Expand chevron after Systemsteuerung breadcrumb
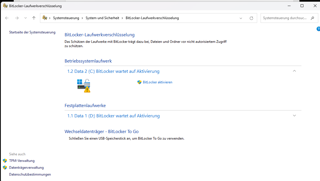Screen dimensions: 320x181 tap(82, 18)
